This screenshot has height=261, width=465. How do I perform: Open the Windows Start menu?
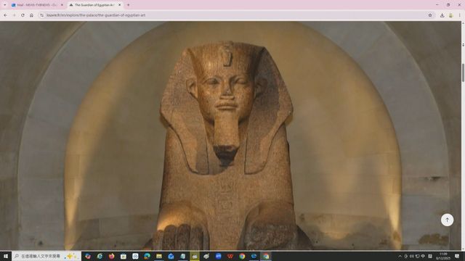point(6,256)
